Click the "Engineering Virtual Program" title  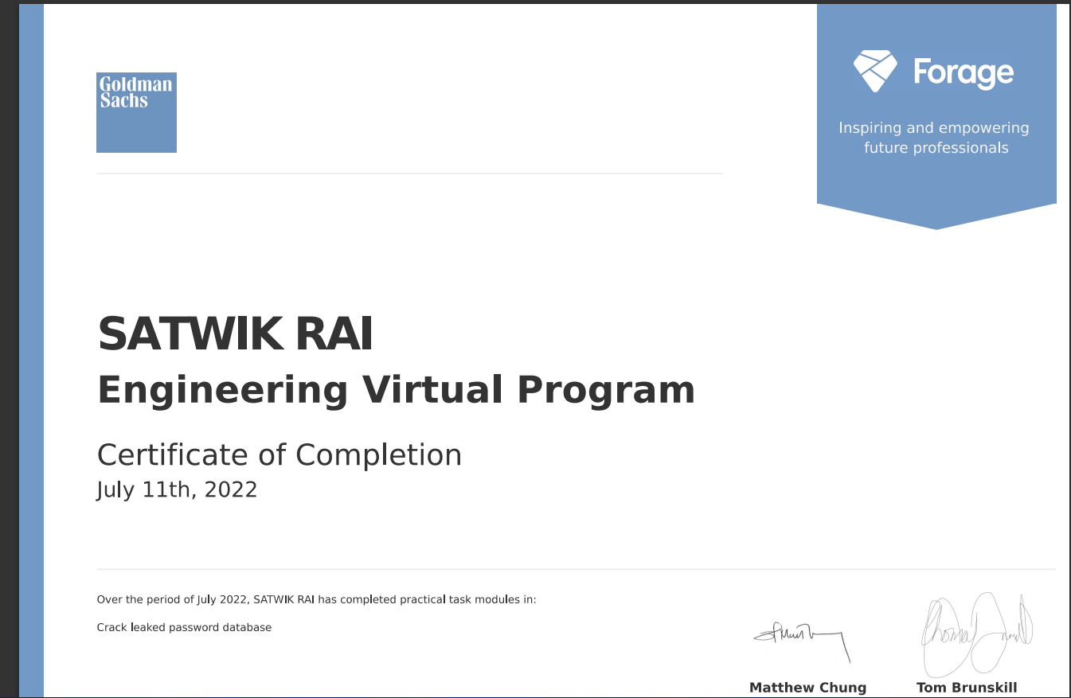[396, 390]
